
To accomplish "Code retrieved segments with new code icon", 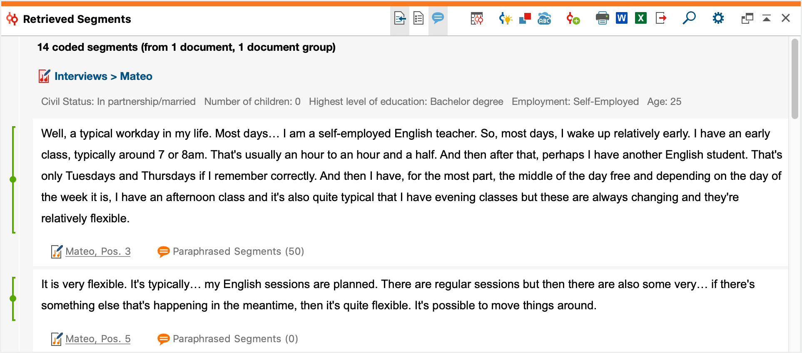I will click(x=573, y=18).
